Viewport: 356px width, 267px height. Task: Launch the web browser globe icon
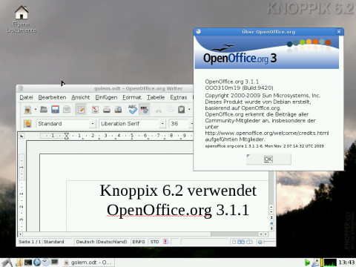[x=37, y=263]
